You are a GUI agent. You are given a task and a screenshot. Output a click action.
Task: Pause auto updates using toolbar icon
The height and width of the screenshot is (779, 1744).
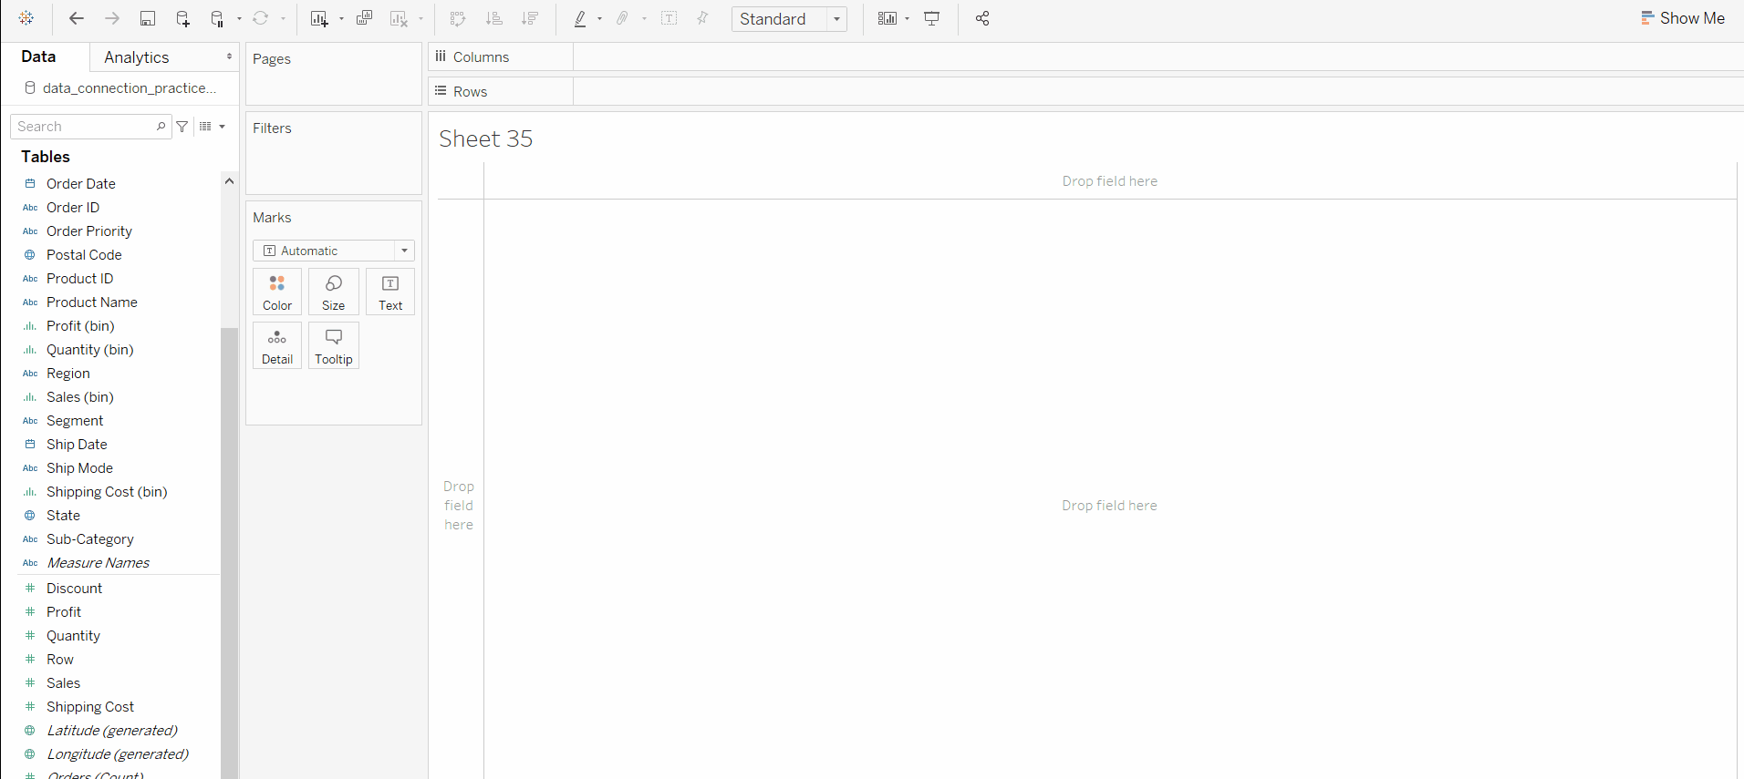coord(217,18)
